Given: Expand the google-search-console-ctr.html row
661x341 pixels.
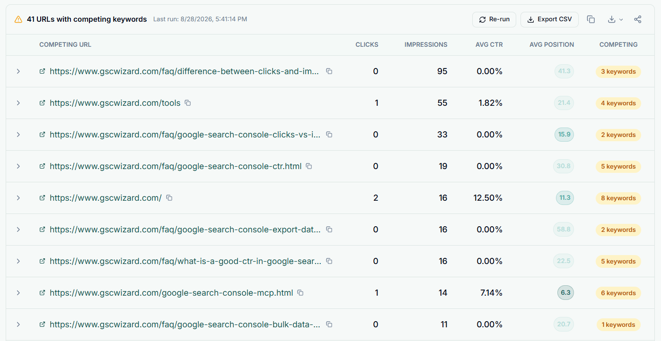Looking at the screenshot, I should [18, 166].
